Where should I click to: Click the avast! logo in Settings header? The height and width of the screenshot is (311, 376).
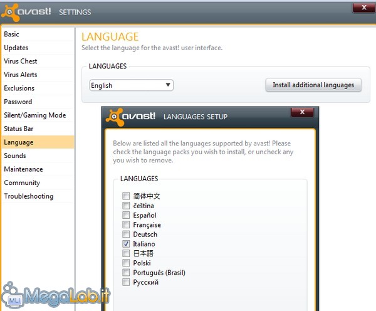click(x=26, y=13)
